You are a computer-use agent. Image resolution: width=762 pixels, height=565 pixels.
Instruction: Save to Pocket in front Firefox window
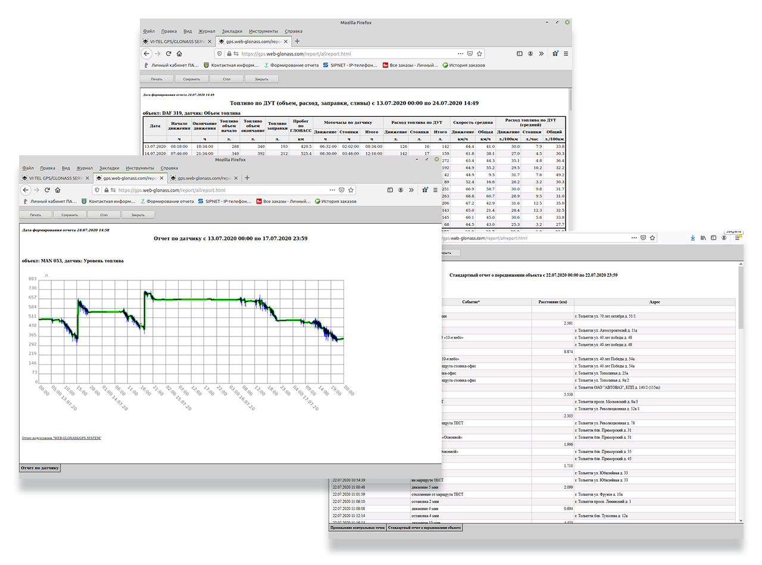pyautogui.click(x=342, y=190)
